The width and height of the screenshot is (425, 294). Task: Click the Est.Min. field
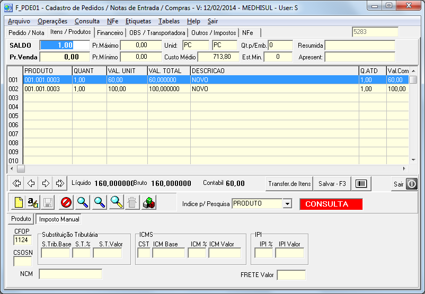(278, 57)
